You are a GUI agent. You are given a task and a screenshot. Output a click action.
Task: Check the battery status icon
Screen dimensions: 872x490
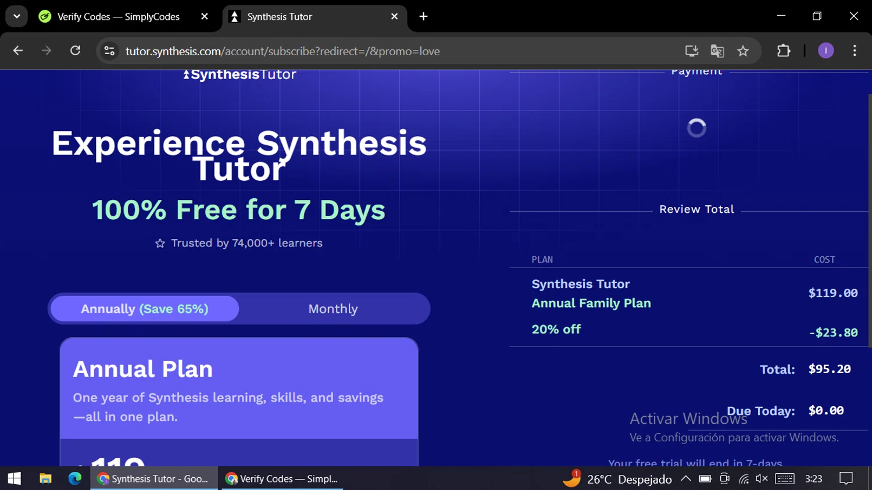click(705, 479)
